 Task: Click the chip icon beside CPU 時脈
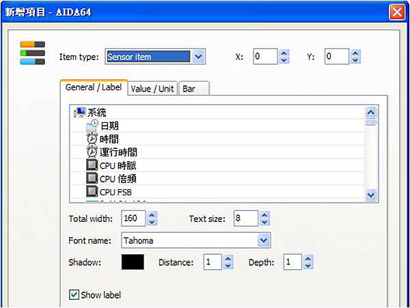(92, 165)
